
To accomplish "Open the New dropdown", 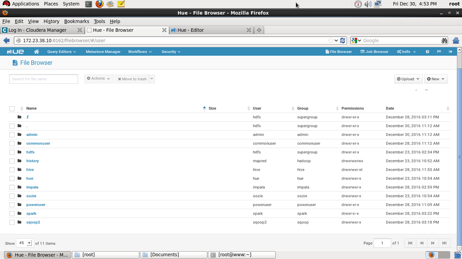I will click(436, 79).
